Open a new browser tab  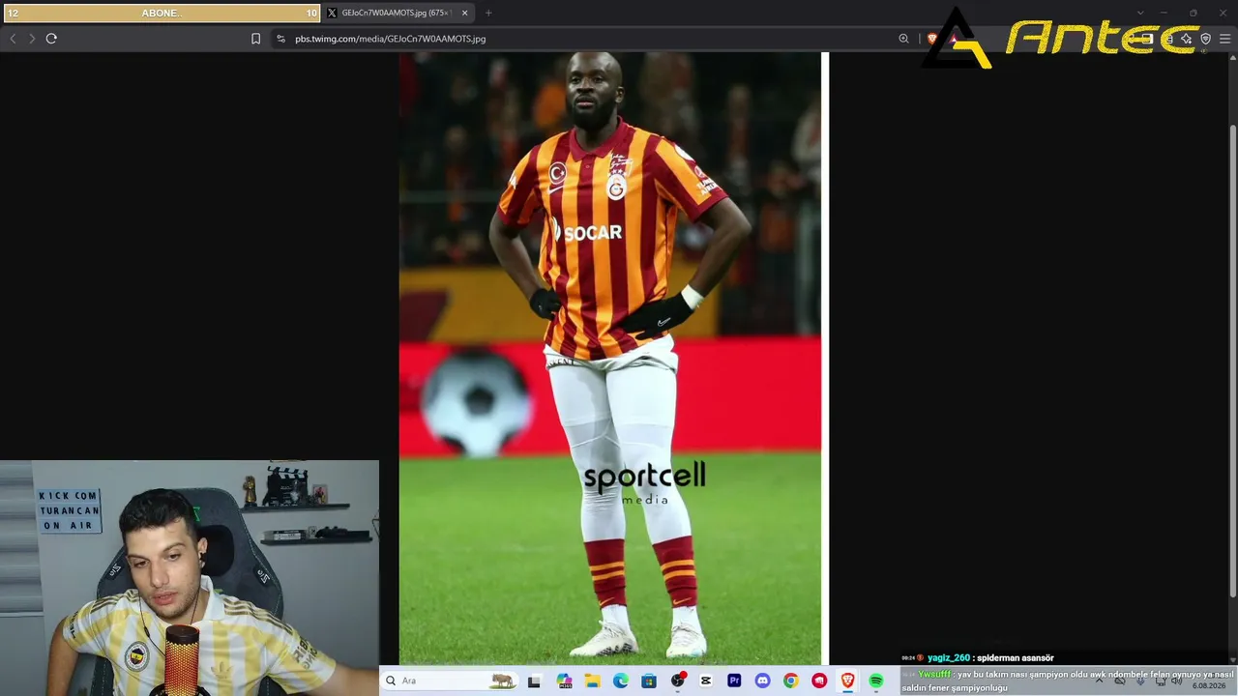488,13
